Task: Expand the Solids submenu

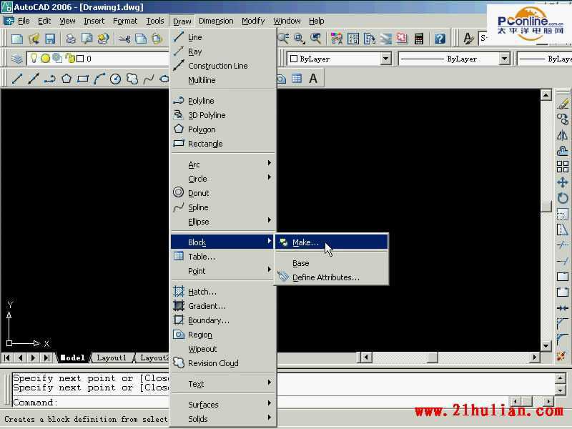Action: tap(223, 419)
